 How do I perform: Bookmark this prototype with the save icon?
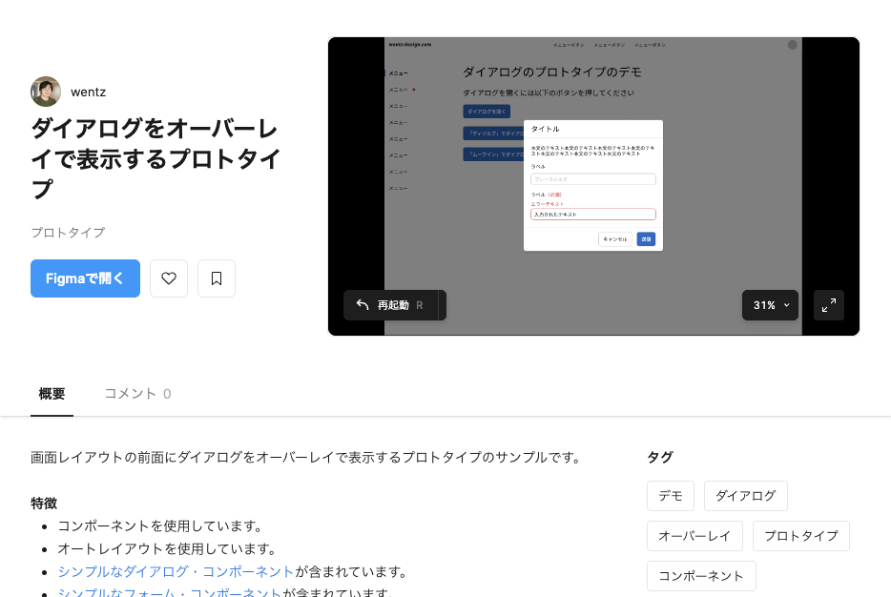[217, 278]
